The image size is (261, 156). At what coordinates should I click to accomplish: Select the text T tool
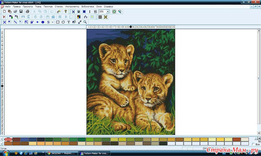tap(69, 22)
